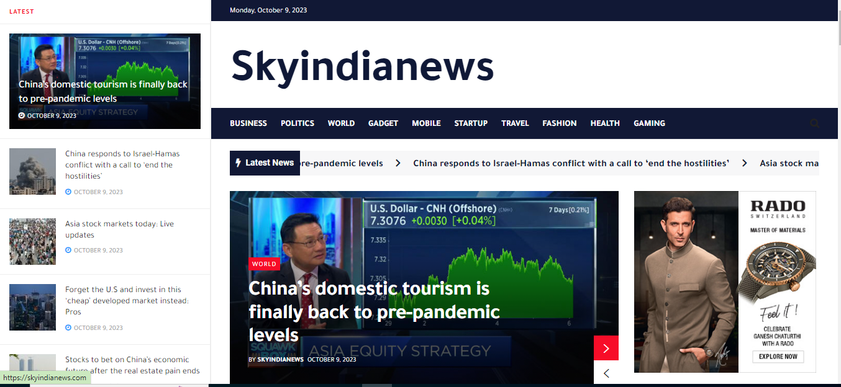Viewport: 841px width, 387px height.
Task: Open the Travel section
Action: 515,123
